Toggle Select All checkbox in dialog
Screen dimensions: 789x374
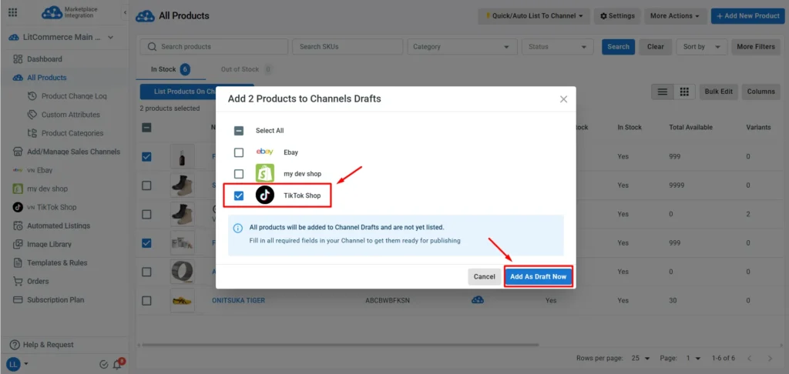point(239,131)
